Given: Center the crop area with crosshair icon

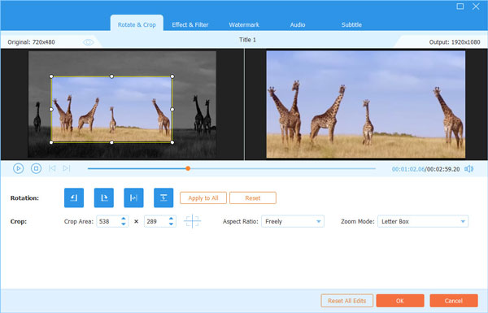Looking at the screenshot, I should point(192,221).
